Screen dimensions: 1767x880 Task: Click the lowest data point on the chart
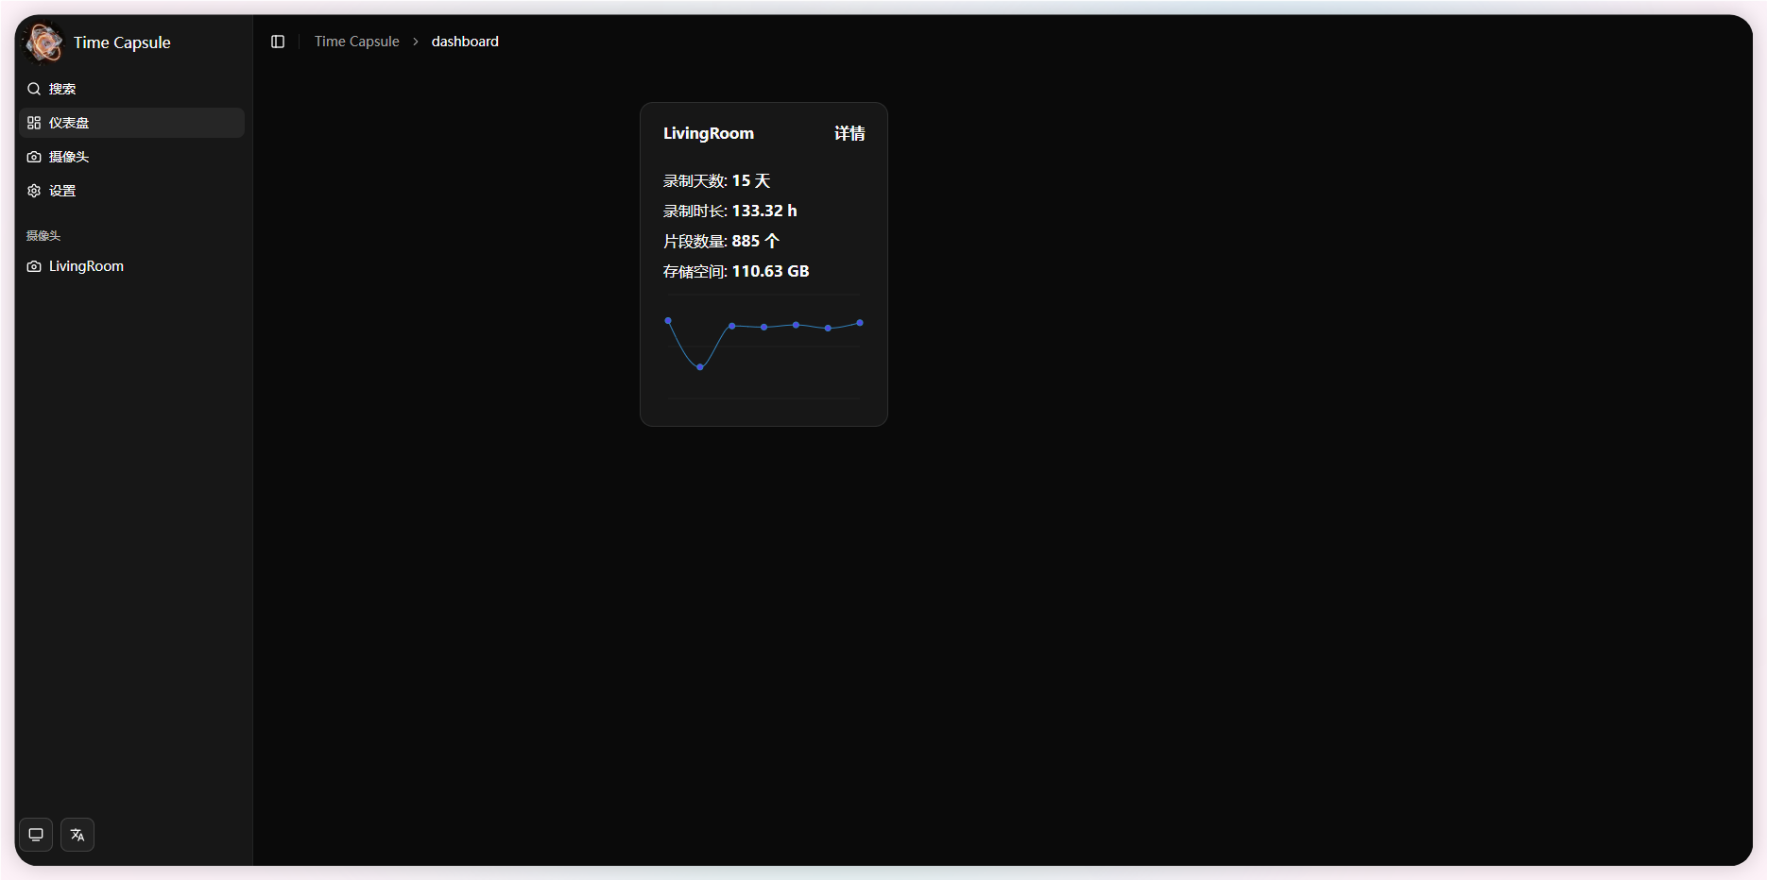(700, 367)
